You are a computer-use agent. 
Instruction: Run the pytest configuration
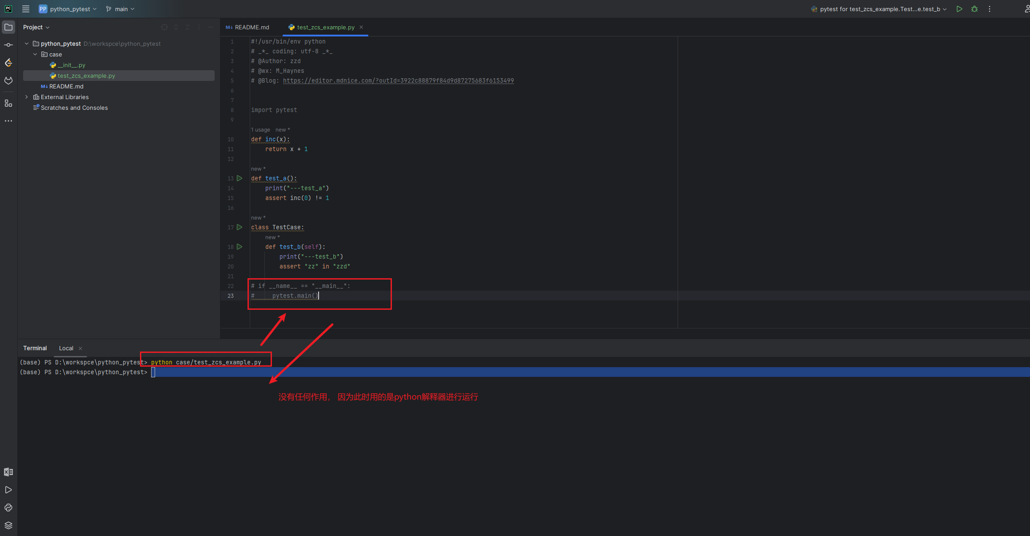click(959, 9)
